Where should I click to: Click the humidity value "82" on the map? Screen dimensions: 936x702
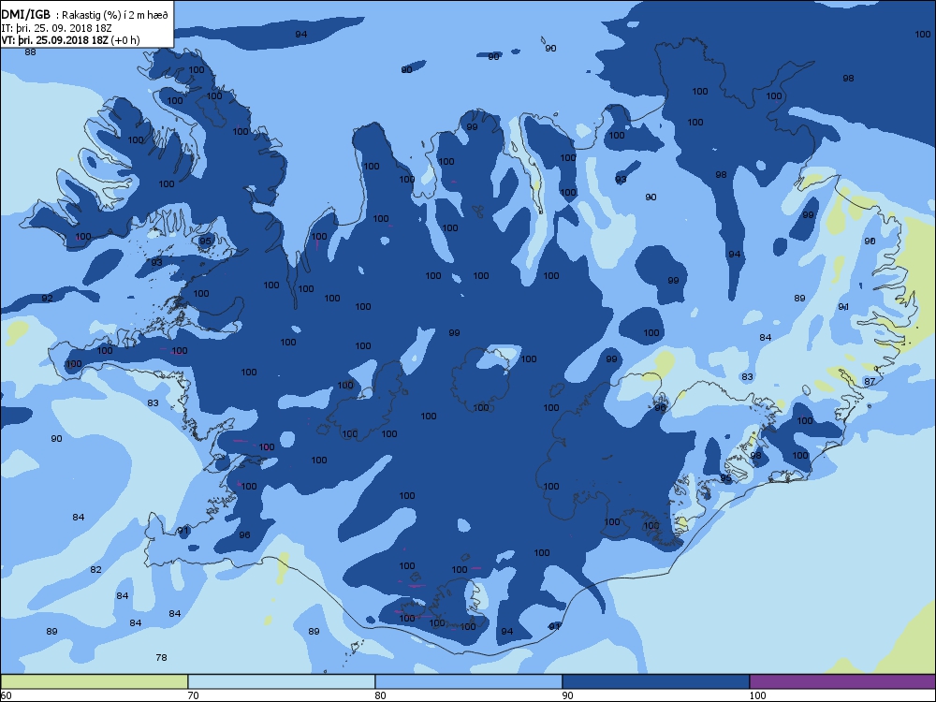(96, 569)
